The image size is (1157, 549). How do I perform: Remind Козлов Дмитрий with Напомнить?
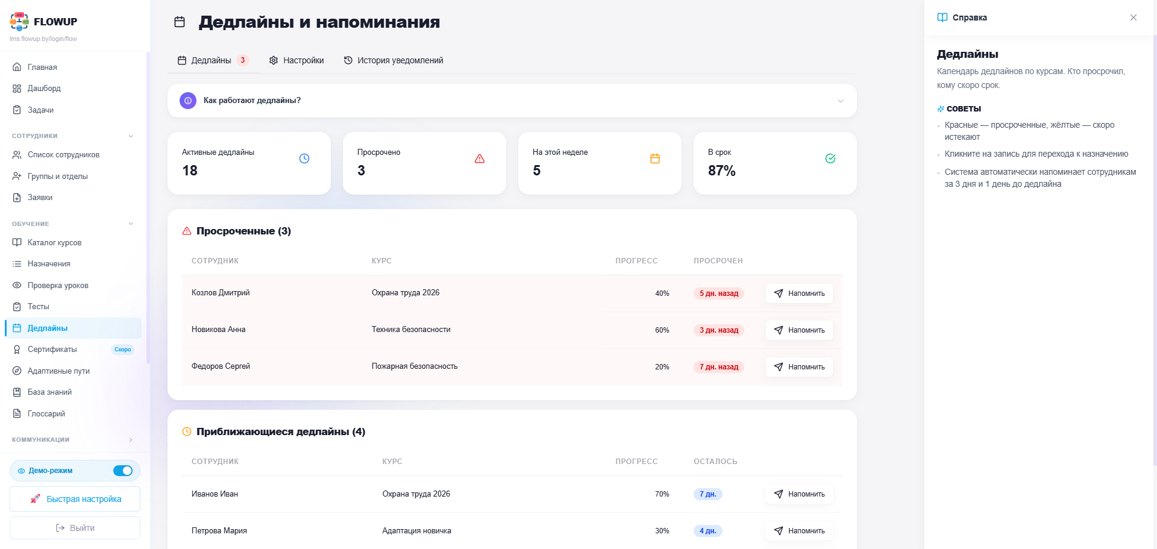pos(799,293)
